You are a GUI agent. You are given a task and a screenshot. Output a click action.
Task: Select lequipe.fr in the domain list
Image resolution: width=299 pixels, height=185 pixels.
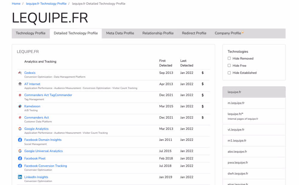click(254, 92)
